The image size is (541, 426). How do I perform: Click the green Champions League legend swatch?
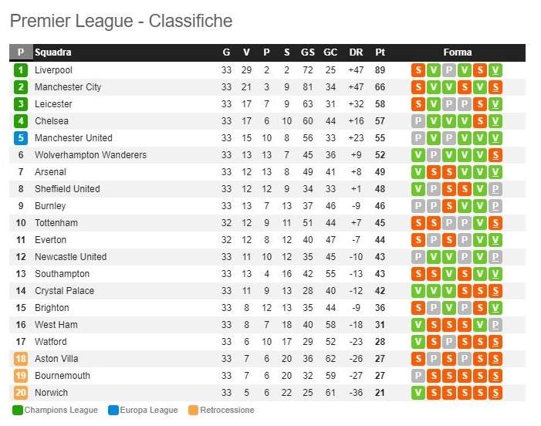click(x=17, y=410)
